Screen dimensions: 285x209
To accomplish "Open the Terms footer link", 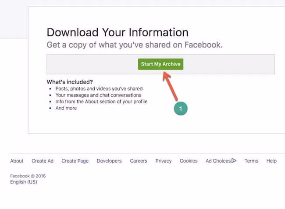I will pos(251,161).
